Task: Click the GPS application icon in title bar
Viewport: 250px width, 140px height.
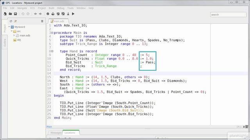Action: click(3, 3)
